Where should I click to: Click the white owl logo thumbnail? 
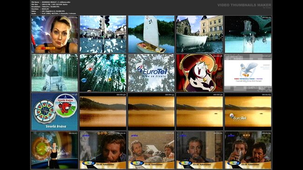(248, 73)
